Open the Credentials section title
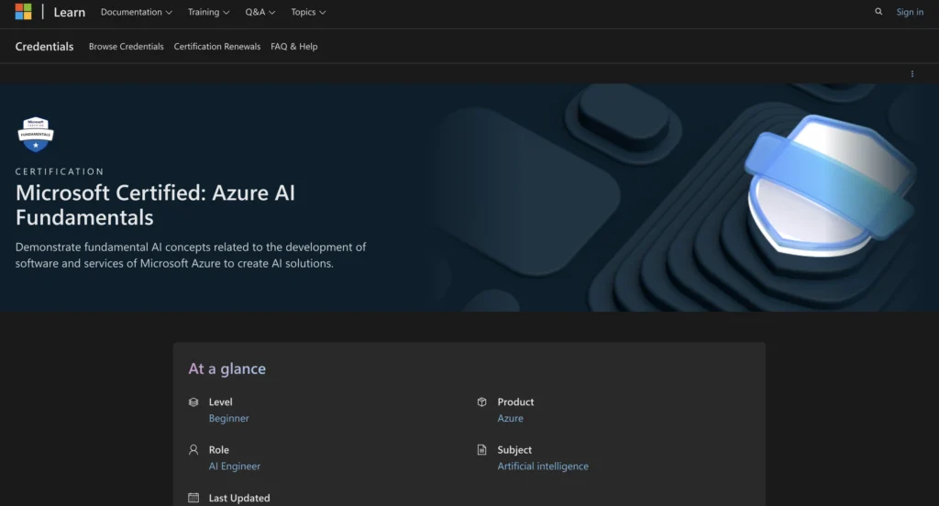The width and height of the screenshot is (939, 506). pyautogui.click(x=44, y=46)
